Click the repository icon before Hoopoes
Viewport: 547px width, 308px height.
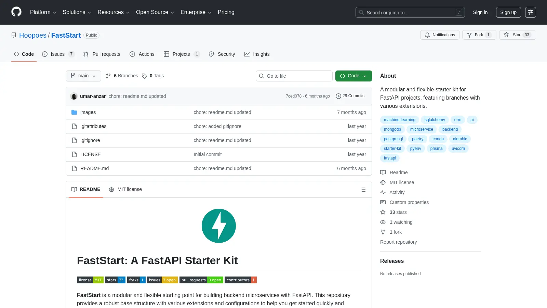point(14,35)
